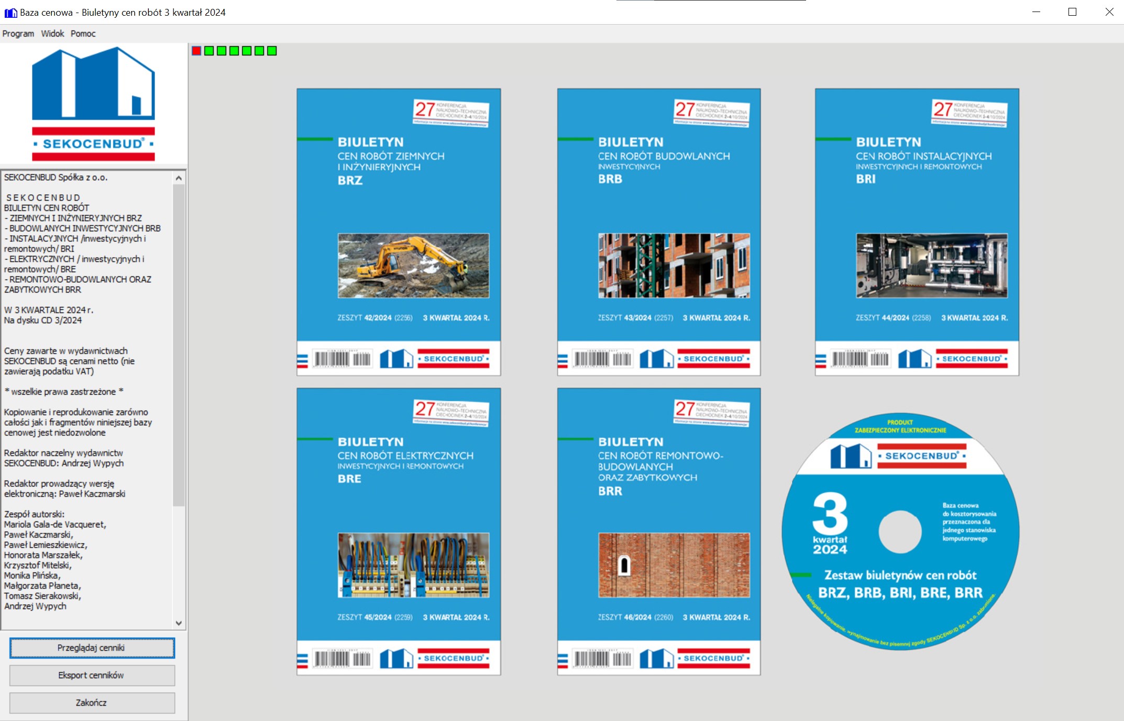
Task: Click the SEKOCENBUD logo on CD disc
Action: click(898, 456)
